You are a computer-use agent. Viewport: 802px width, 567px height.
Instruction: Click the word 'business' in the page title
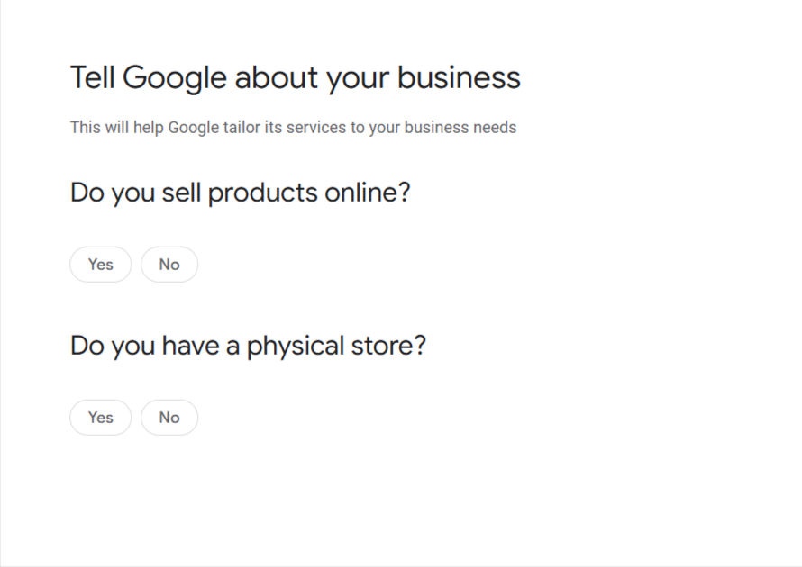coord(459,77)
